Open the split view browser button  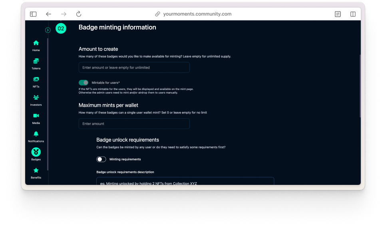[353, 14]
